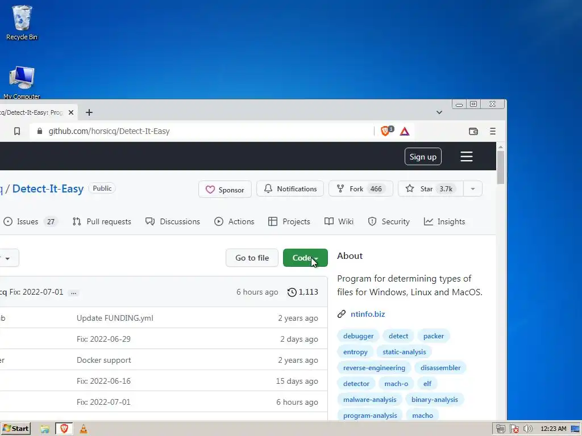Open file explorer from taskbar
Screen dimensions: 582x436
click(45, 429)
